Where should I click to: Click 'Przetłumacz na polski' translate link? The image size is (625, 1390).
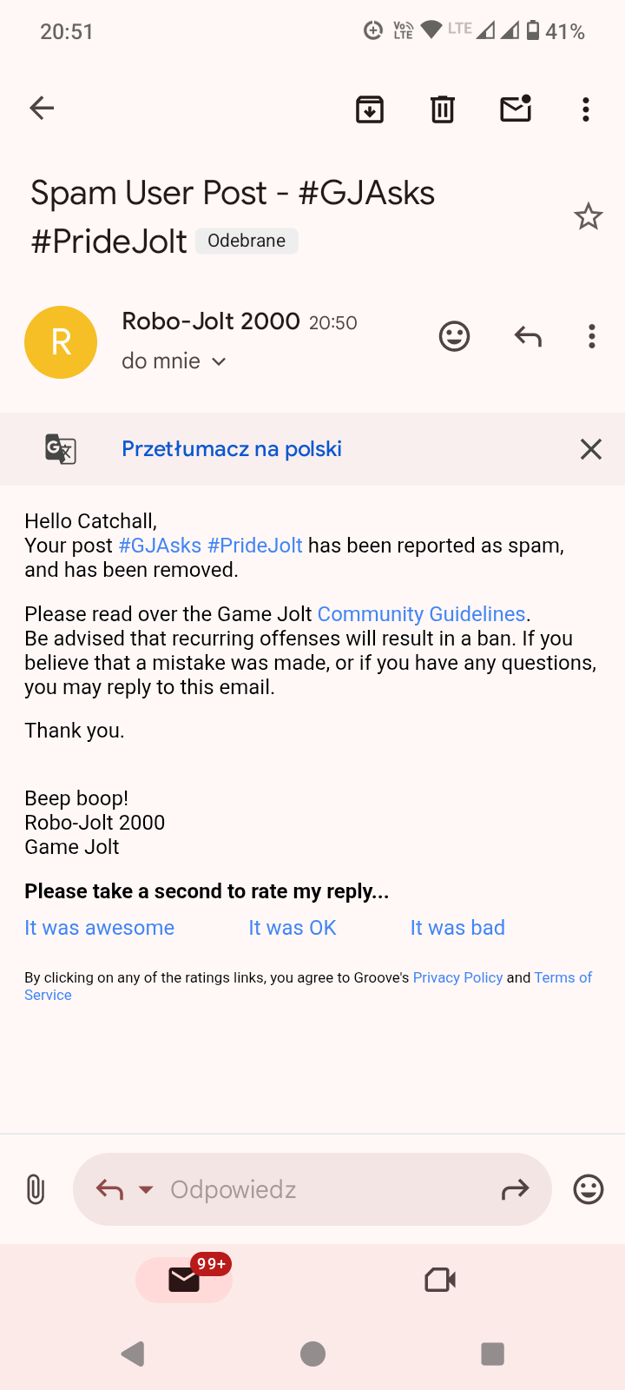(x=232, y=449)
